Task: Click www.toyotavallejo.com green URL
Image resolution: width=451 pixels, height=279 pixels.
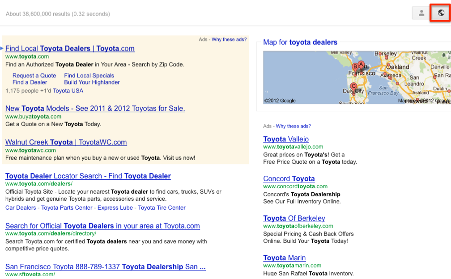Action: pyautogui.click(x=293, y=147)
